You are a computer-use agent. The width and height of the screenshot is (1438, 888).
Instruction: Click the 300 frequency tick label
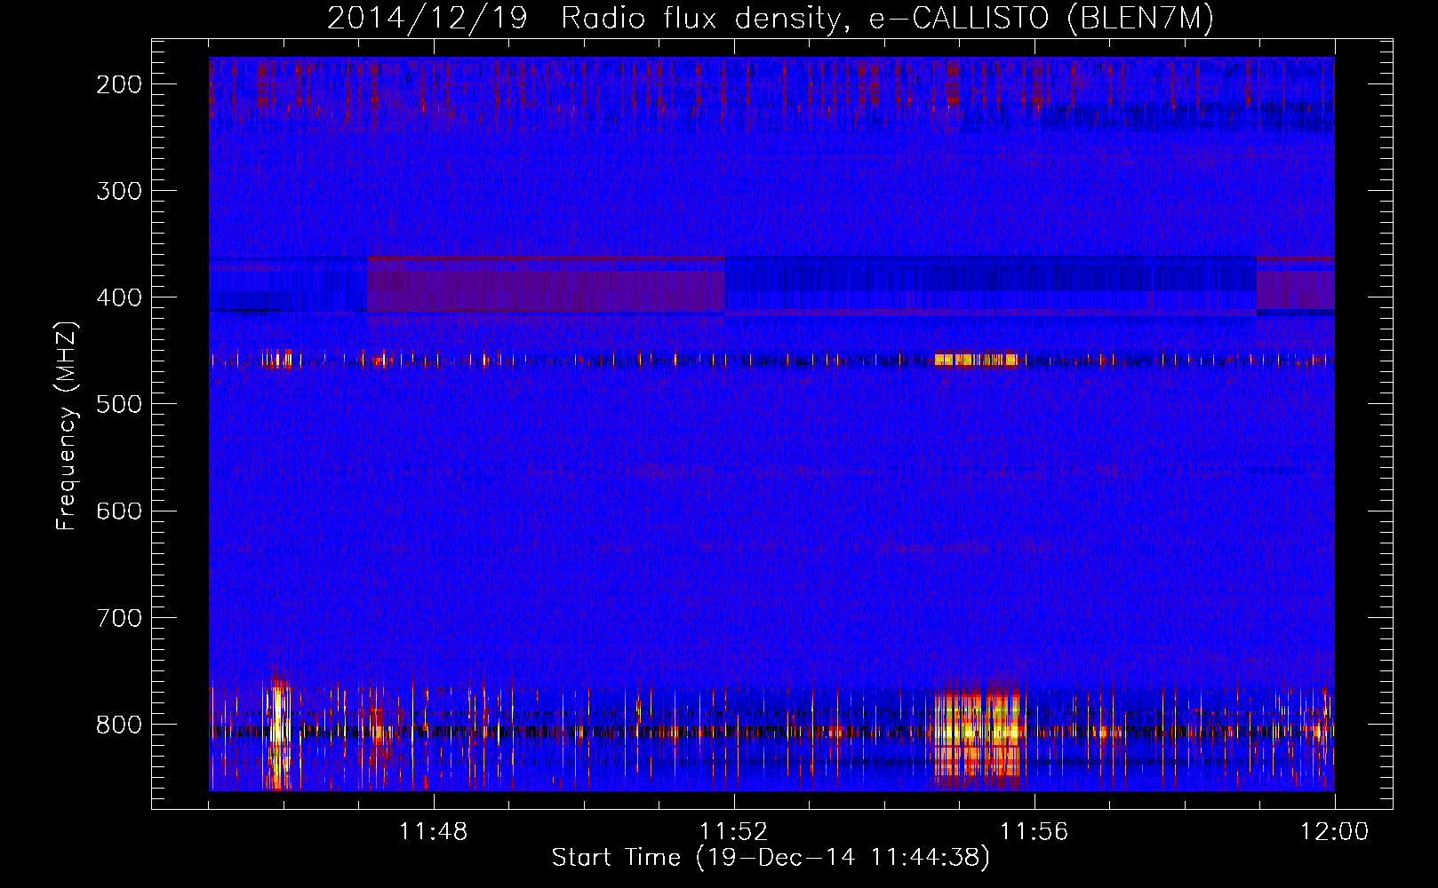(x=118, y=191)
